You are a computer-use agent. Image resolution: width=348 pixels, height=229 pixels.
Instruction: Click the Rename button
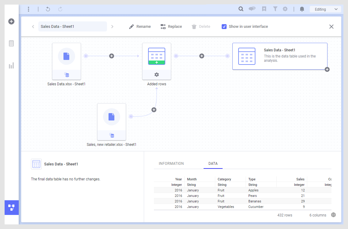140,27
